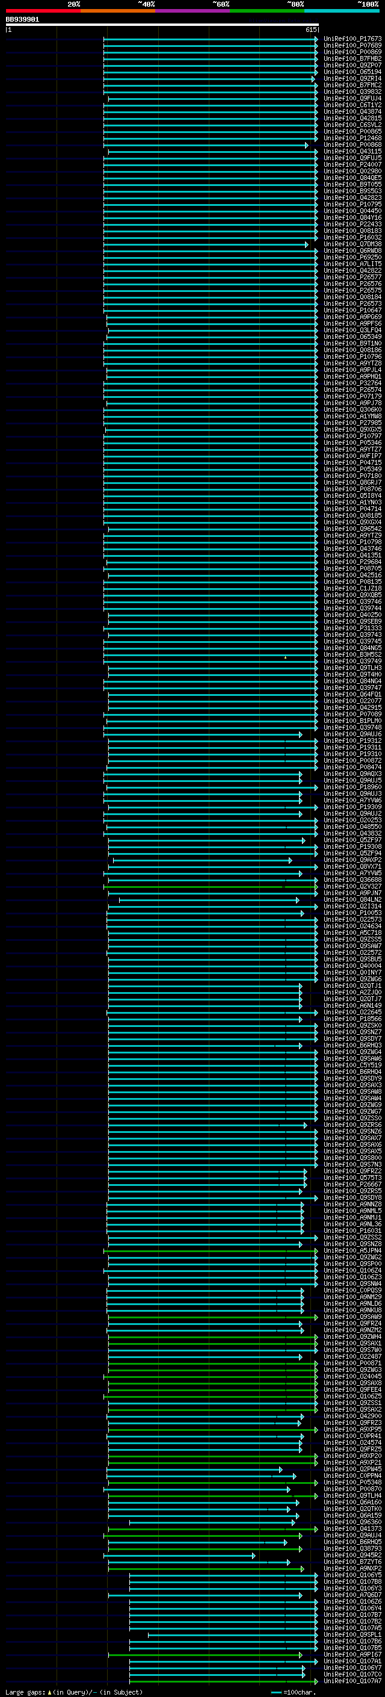385x1697 pixels.
Task: Select hit UniRef100_P17673
Action: point(352,39)
